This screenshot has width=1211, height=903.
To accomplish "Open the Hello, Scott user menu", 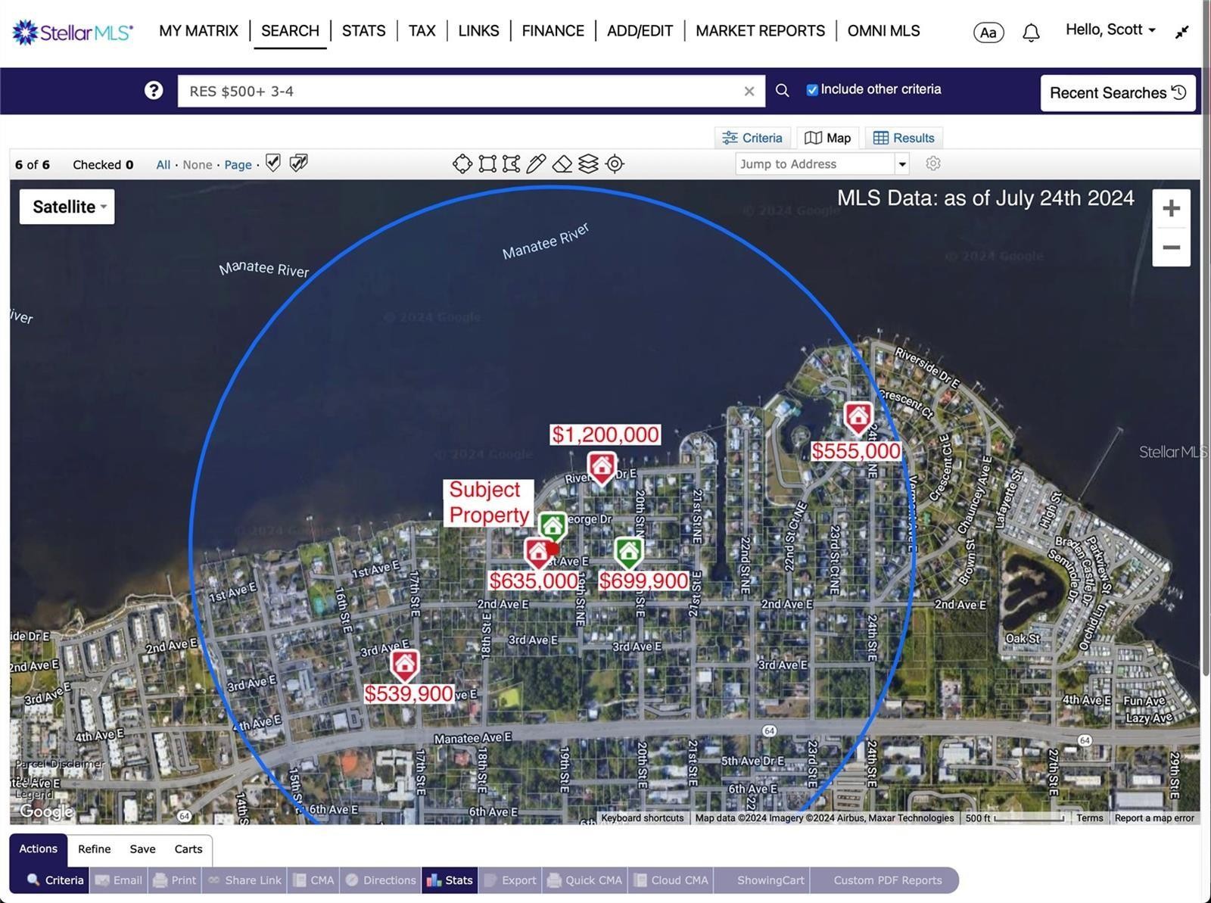I will (x=1110, y=30).
